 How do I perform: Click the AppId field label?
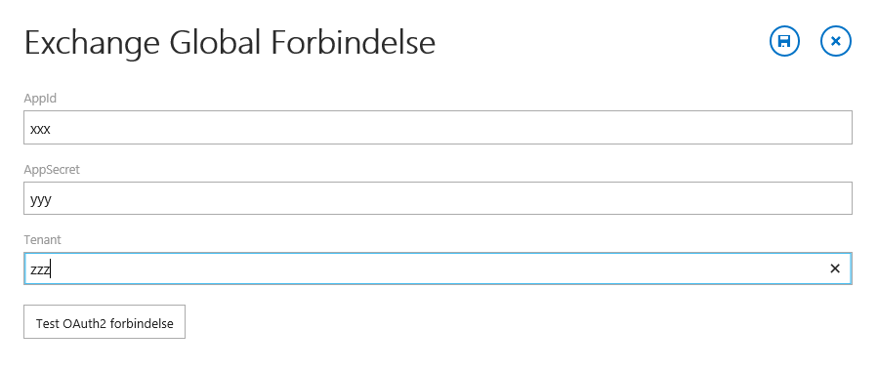(40, 99)
